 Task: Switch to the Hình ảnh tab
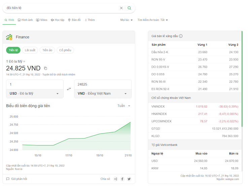[25, 20]
